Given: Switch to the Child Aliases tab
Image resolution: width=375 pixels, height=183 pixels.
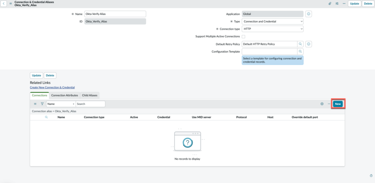Looking at the screenshot, I should coord(90,95).
